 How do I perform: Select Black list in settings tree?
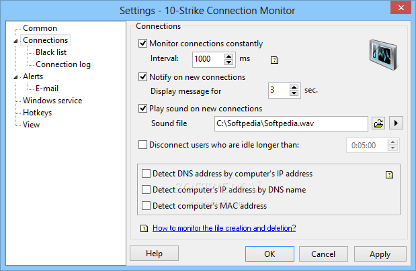click(51, 52)
